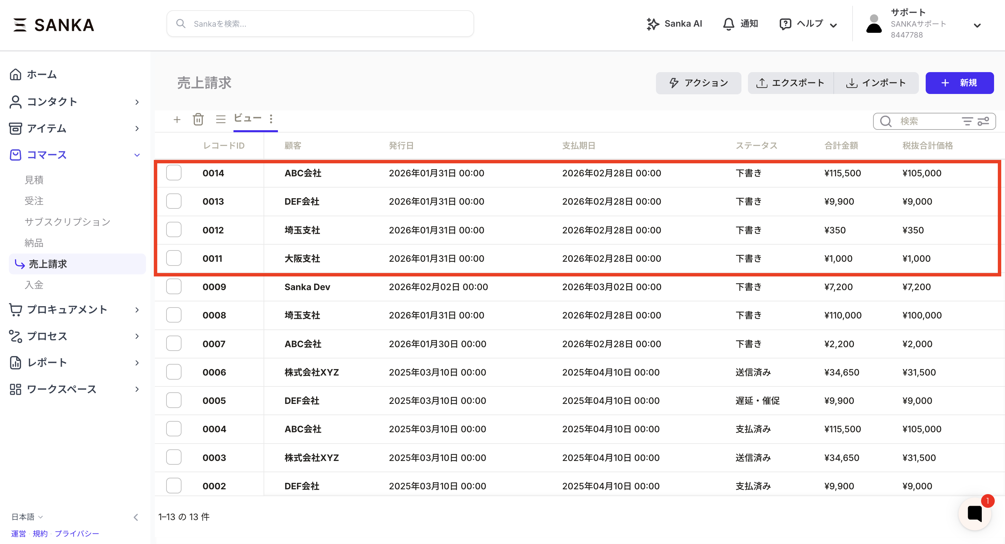Open 入金 sidebar menu item
The height and width of the screenshot is (544, 1005).
click(x=34, y=285)
